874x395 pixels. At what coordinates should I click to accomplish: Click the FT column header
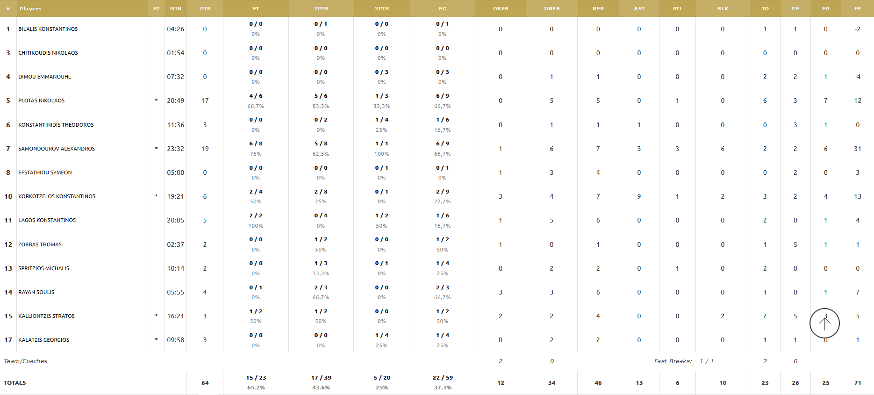[x=256, y=8]
